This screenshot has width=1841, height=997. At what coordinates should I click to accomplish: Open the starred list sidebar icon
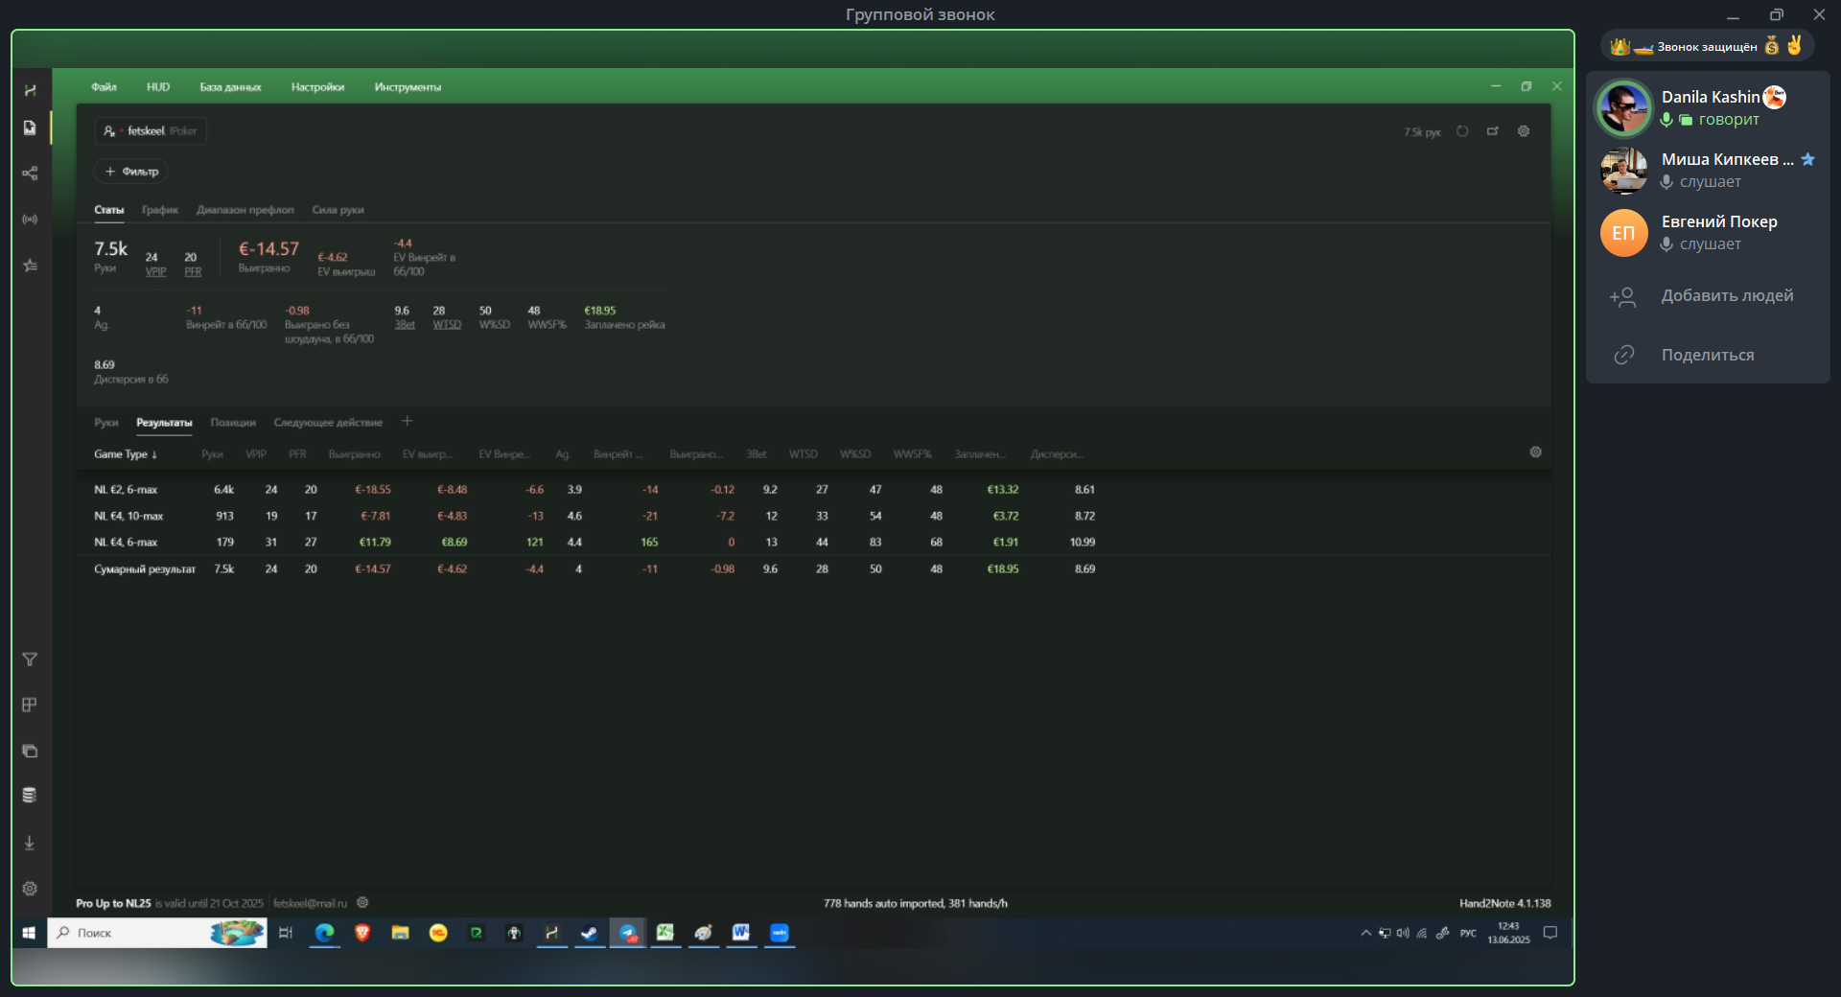[30, 266]
